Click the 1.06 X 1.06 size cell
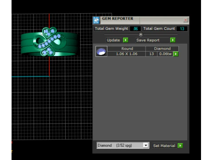 click(x=126, y=54)
